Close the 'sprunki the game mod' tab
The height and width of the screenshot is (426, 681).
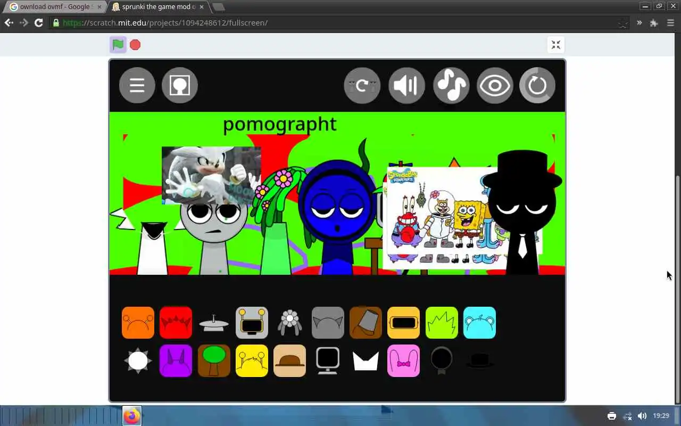coord(202,7)
